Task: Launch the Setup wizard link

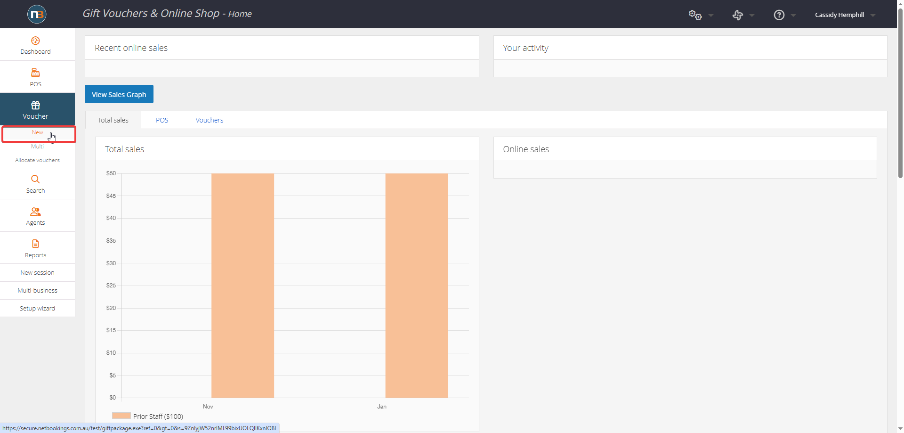Action: [x=38, y=309]
